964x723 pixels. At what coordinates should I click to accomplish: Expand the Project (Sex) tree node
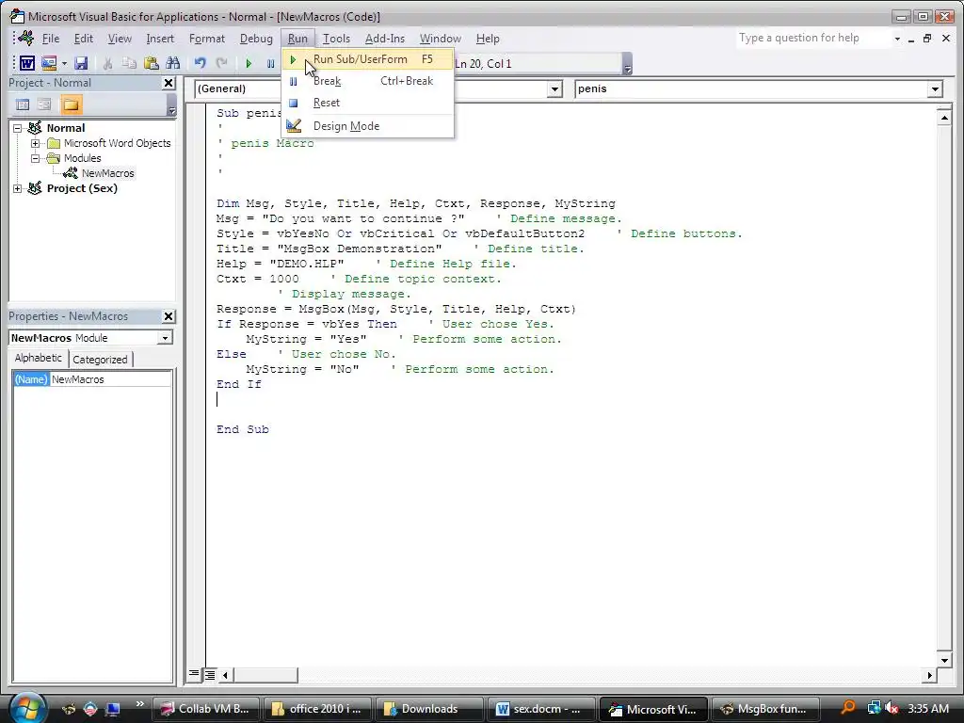pos(18,188)
